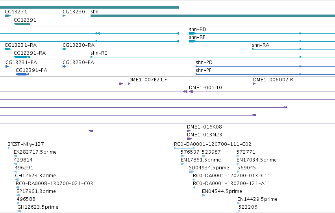The width and height of the screenshot is (335, 213).
Task: Click the RC0-DA0008-130700-021-C03 label
Action: (x=54, y=184)
